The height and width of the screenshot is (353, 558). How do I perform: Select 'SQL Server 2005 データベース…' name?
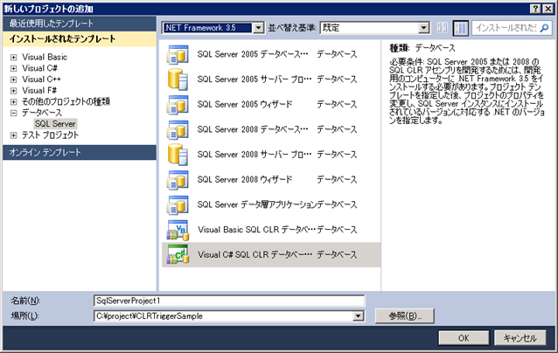coord(253,54)
